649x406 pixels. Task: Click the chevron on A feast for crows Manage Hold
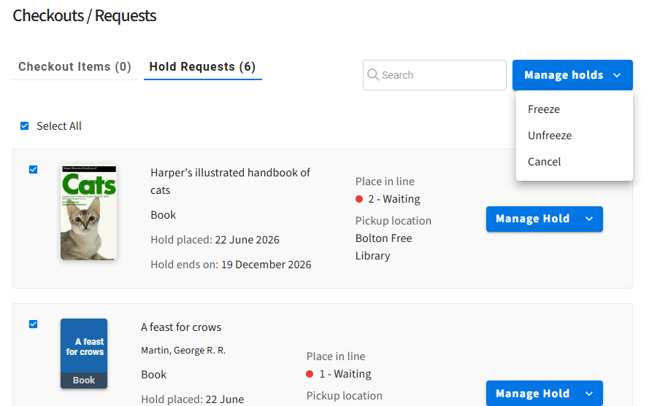[x=589, y=394]
